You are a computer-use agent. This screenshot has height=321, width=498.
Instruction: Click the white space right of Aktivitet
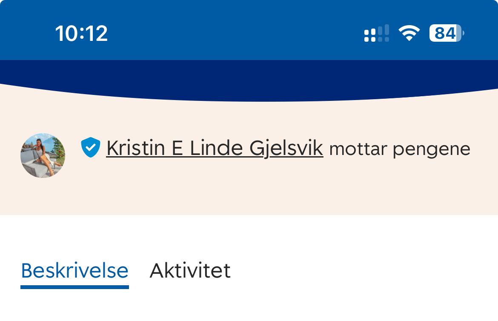click(x=362, y=270)
